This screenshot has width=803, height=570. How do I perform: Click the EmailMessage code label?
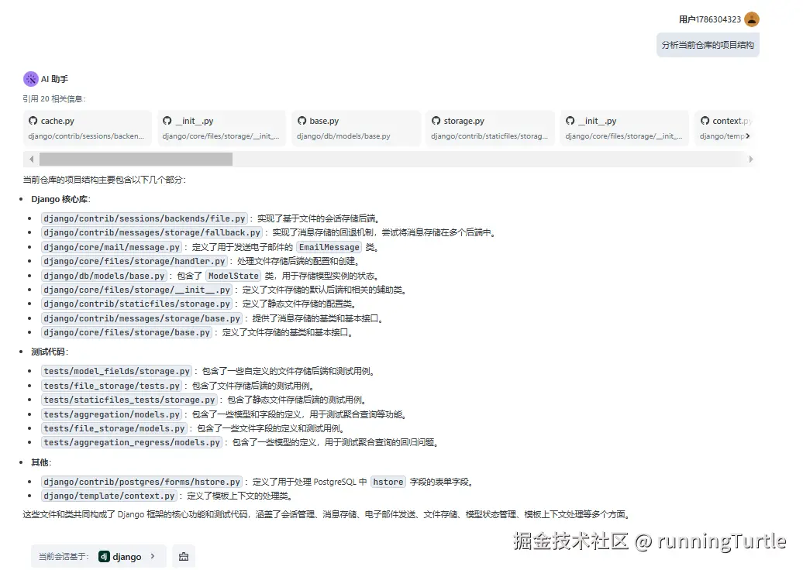coord(329,247)
